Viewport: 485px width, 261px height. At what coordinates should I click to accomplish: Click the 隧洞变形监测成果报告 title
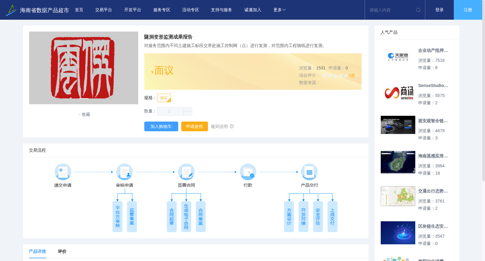coord(168,37)
